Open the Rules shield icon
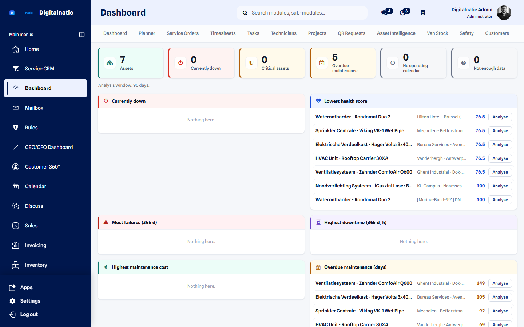524x327 pixels. click(16, 128)
